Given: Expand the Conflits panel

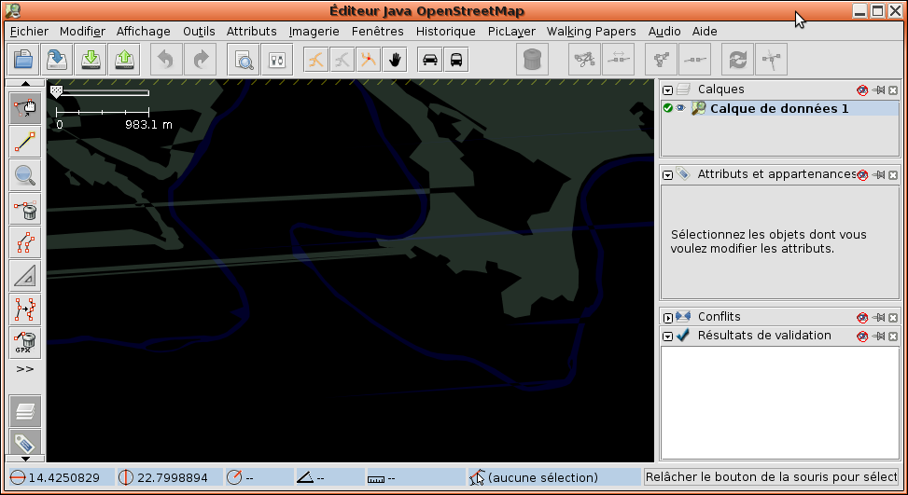Looking at the screenshot, I should click(667, 318).
